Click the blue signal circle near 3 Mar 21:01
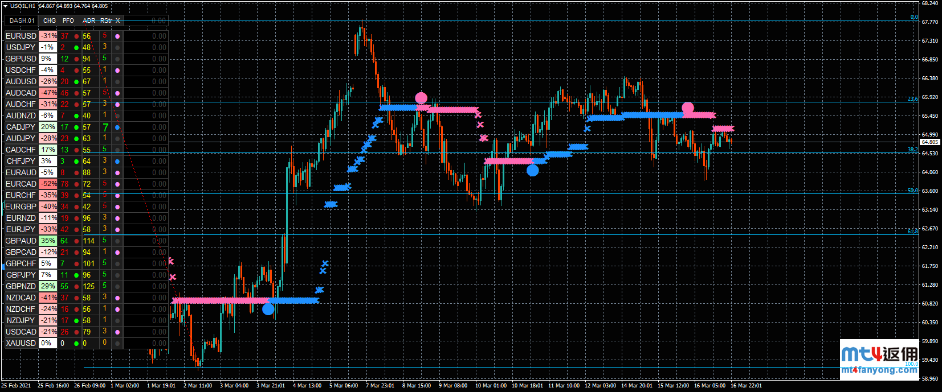The width and height of the screenshot is (942, 392). pos(268,310)
